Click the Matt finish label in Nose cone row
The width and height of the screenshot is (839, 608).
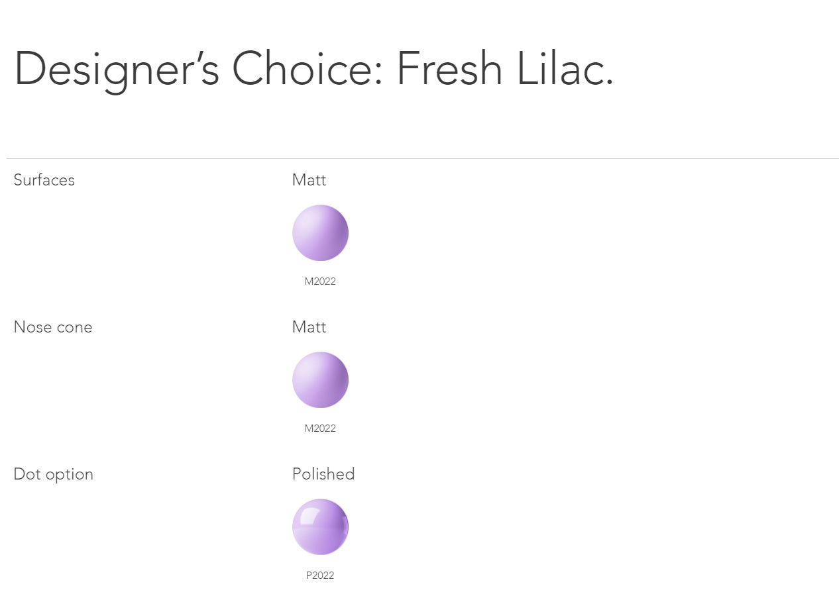[309, 327]
